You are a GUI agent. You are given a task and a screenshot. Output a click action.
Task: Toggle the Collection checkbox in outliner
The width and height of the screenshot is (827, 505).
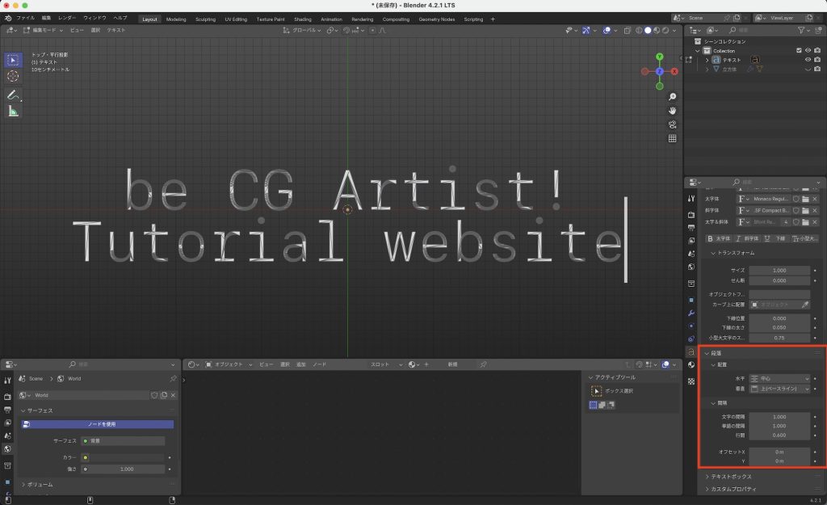(799, 50)
